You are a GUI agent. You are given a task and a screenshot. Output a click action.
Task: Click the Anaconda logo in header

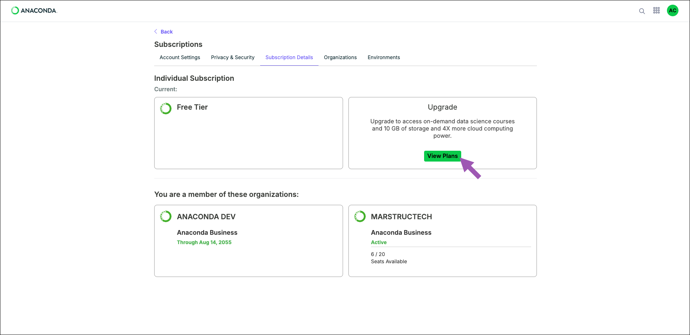[34, 10]
